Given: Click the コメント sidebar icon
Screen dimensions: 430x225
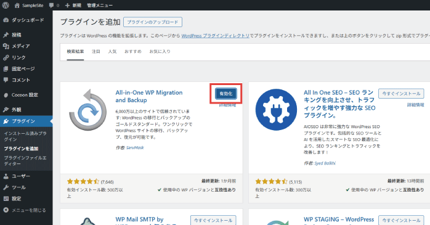Looking at the screenshot, I should tap(6, 80).
